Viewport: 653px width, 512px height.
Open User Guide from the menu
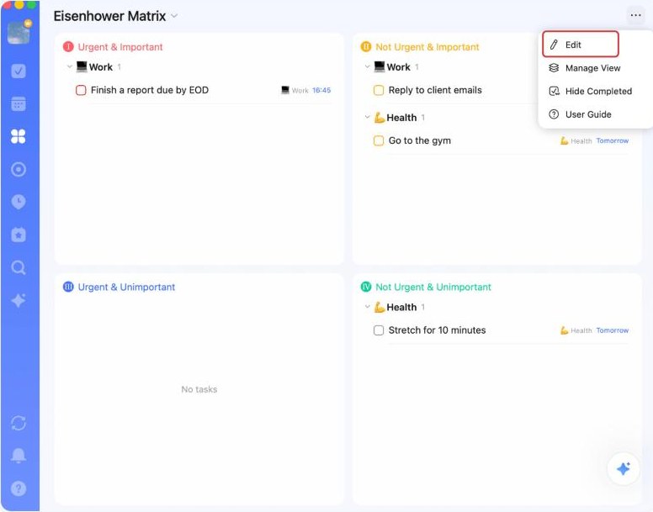click(580, 114)
